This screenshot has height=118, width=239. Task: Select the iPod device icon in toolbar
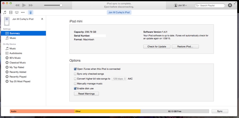point(31,12)
